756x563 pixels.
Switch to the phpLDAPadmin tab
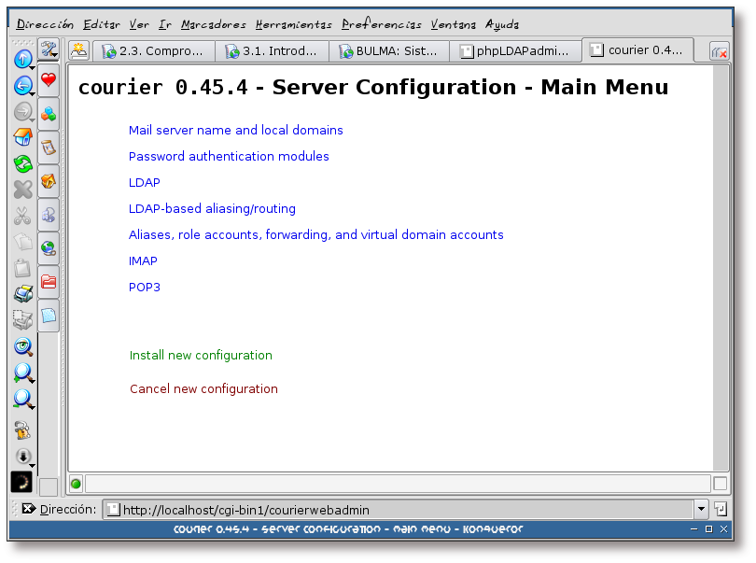[515, 51]
